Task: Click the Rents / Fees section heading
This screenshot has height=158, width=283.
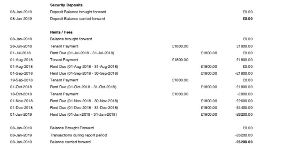Action: [x=61, y=32]
